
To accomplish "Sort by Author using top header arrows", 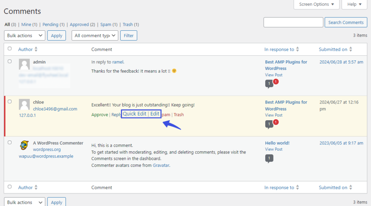I will 36,49.
